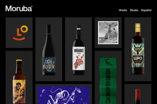Click the Muñarrate white label on bottle
Viewport: 157px width, 104px height.
79,58
